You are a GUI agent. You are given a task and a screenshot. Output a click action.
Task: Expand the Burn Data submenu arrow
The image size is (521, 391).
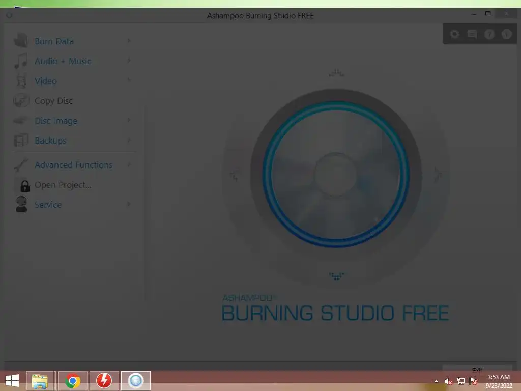[x=129, y=41]
